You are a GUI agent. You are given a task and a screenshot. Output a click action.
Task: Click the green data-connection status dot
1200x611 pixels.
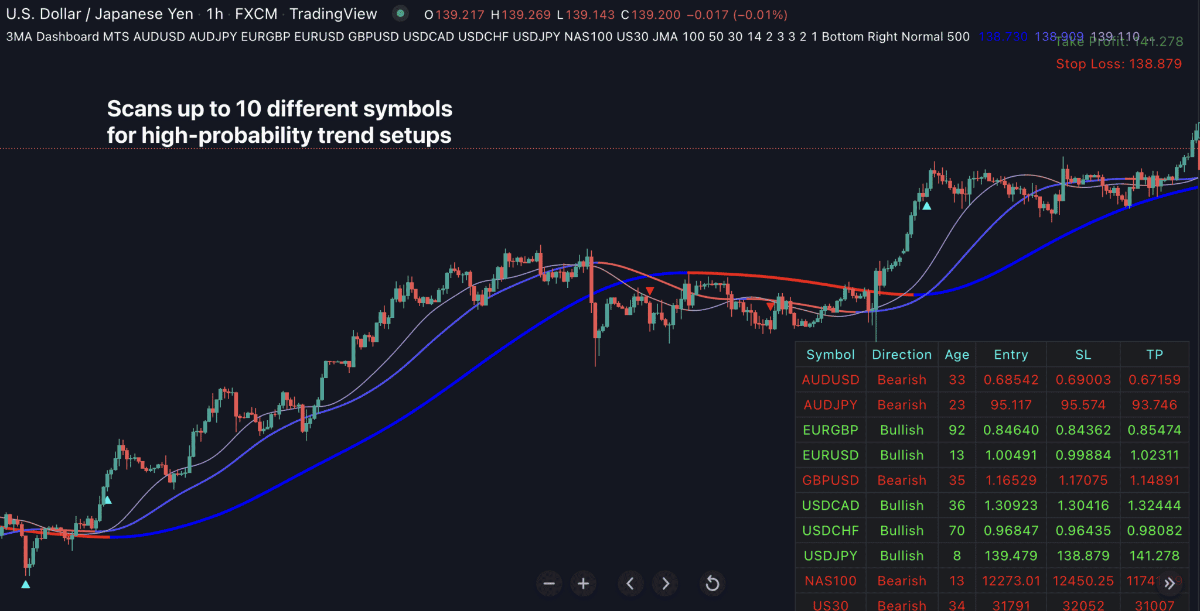tap(401, 13)
